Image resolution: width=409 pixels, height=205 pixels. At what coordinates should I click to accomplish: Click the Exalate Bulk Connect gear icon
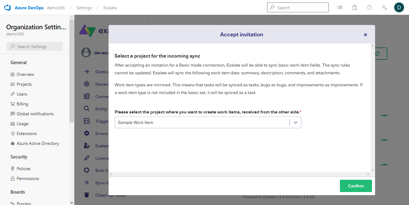coord(87,170)
